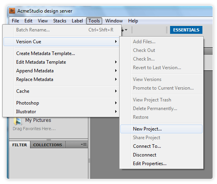Open the My Pictures favorite folder
This screenshot has height=184, width=217.
32,120
